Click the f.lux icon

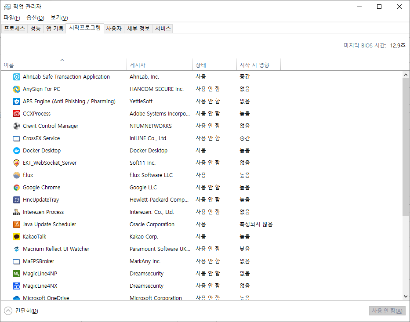pyautogui.click(x=16, y=175)
